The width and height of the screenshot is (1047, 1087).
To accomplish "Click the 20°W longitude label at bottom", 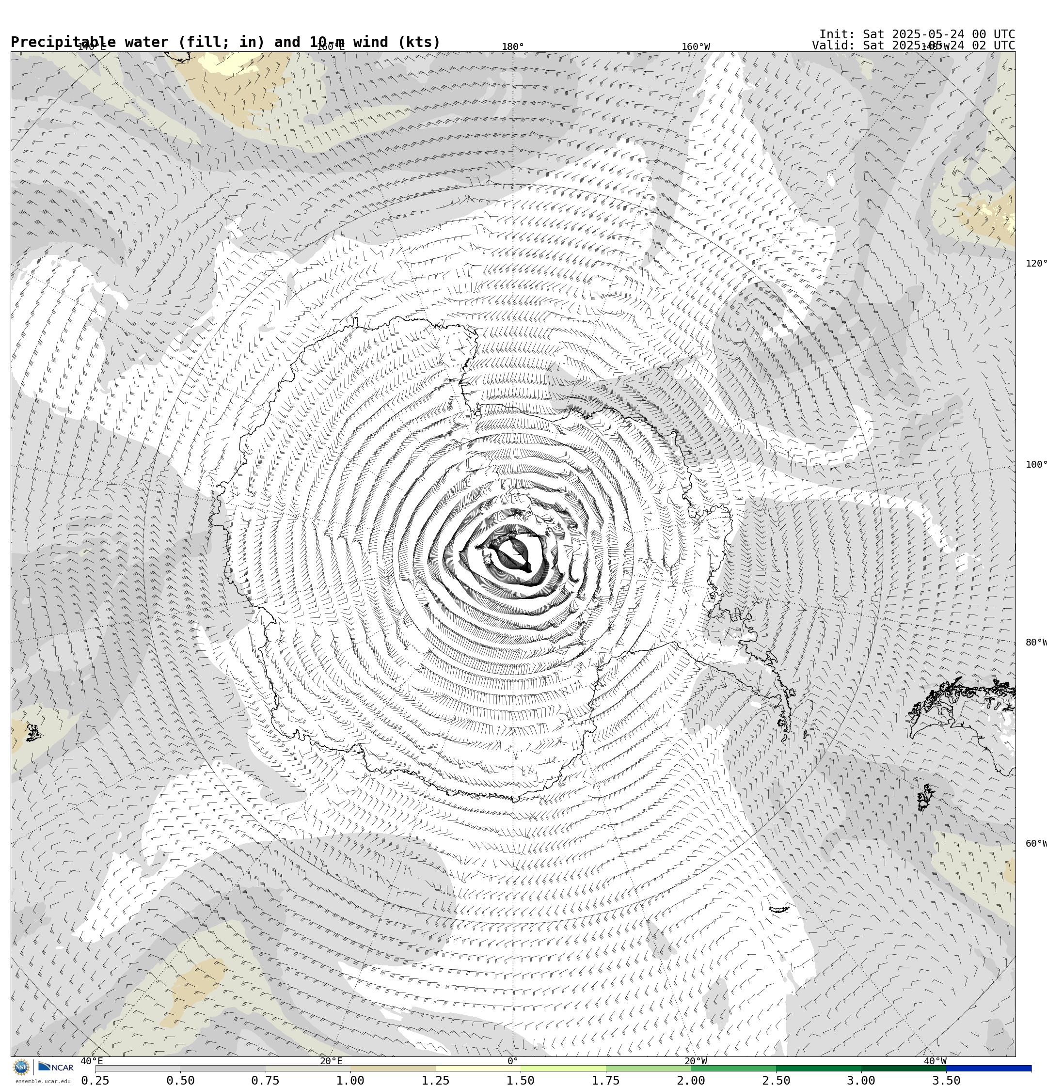I will [696, 1061].
